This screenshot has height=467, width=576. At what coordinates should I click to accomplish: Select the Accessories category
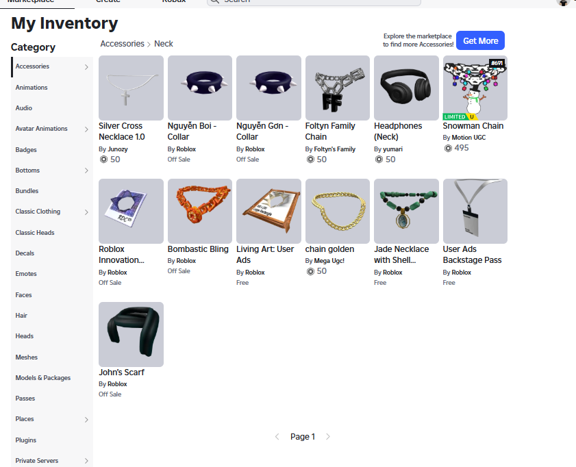(32, 66)
